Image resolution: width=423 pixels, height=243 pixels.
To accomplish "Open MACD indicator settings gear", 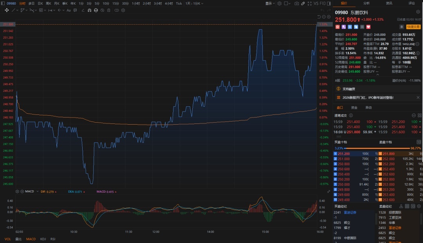I will [17, 191].
